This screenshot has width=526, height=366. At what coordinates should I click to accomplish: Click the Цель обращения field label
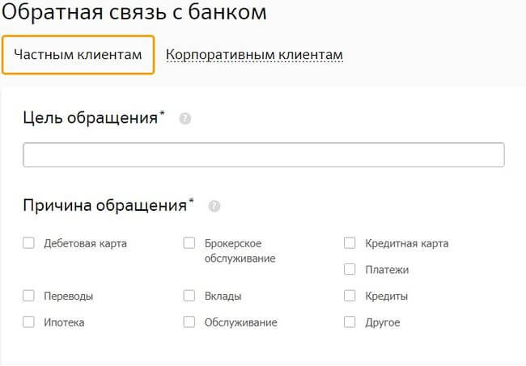pos(90,118)
